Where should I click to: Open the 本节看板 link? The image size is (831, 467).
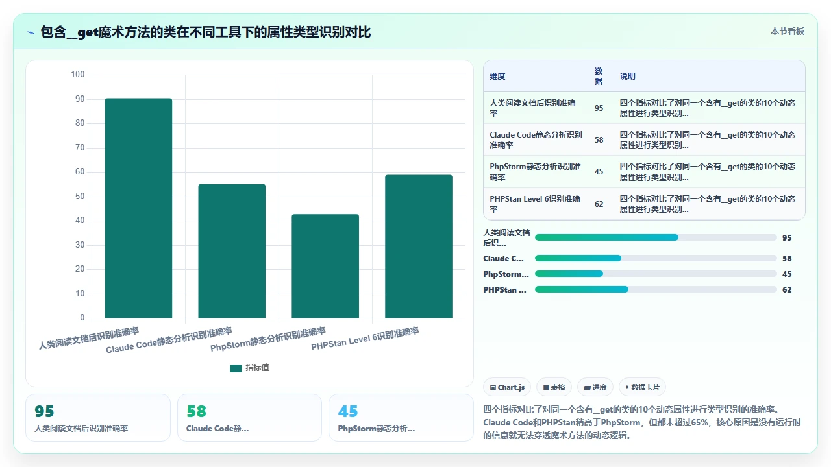click(787, 31)
